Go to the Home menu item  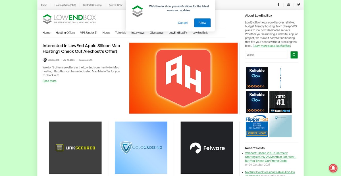click(x=47, y=33)
